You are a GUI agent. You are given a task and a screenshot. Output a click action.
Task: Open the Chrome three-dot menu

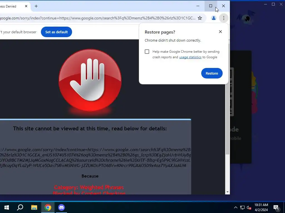pos(223,18)
